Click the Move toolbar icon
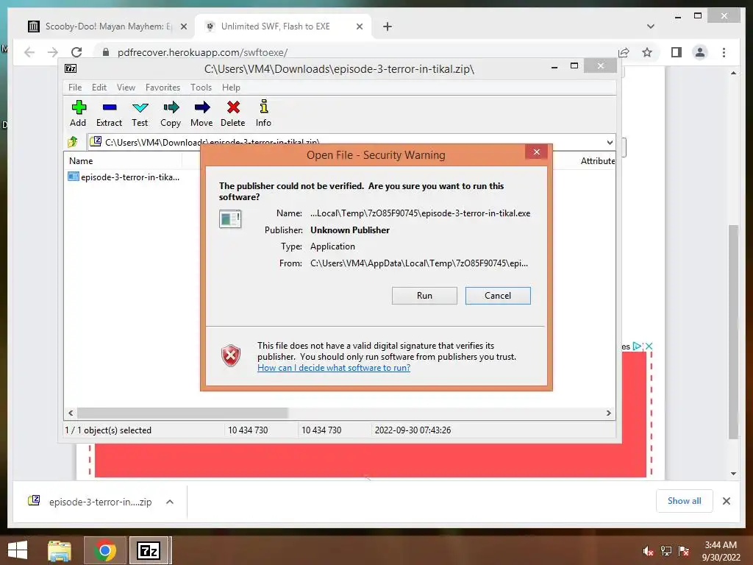 click(x=201, y=113)
